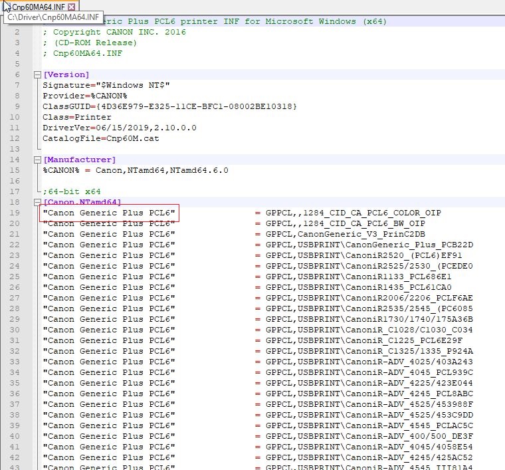
Task: Click the CatalogFile=Cnp60M.cat line
Action: [100, 139]
